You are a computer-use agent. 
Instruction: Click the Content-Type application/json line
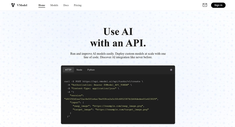(x=93, y=89)
